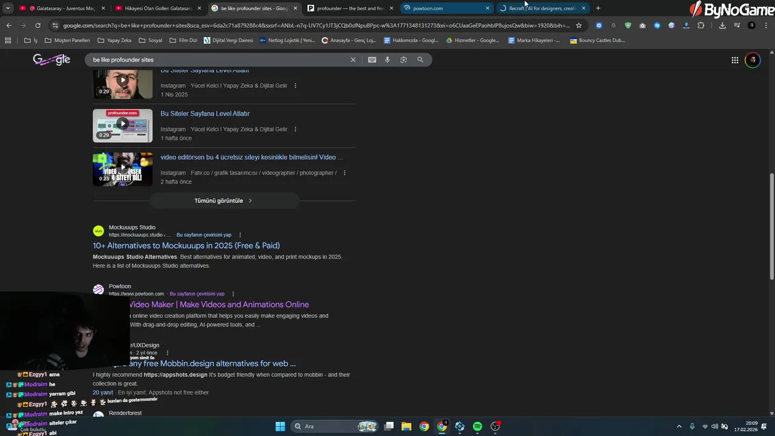The width and height of the screenshot is (775, 436).
Task: Open the bookmarks apps grid icon
Action: [8, 41]
